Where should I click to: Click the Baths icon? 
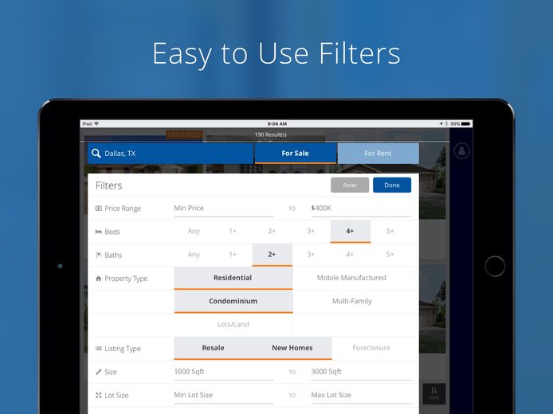[x=99, y=255]
